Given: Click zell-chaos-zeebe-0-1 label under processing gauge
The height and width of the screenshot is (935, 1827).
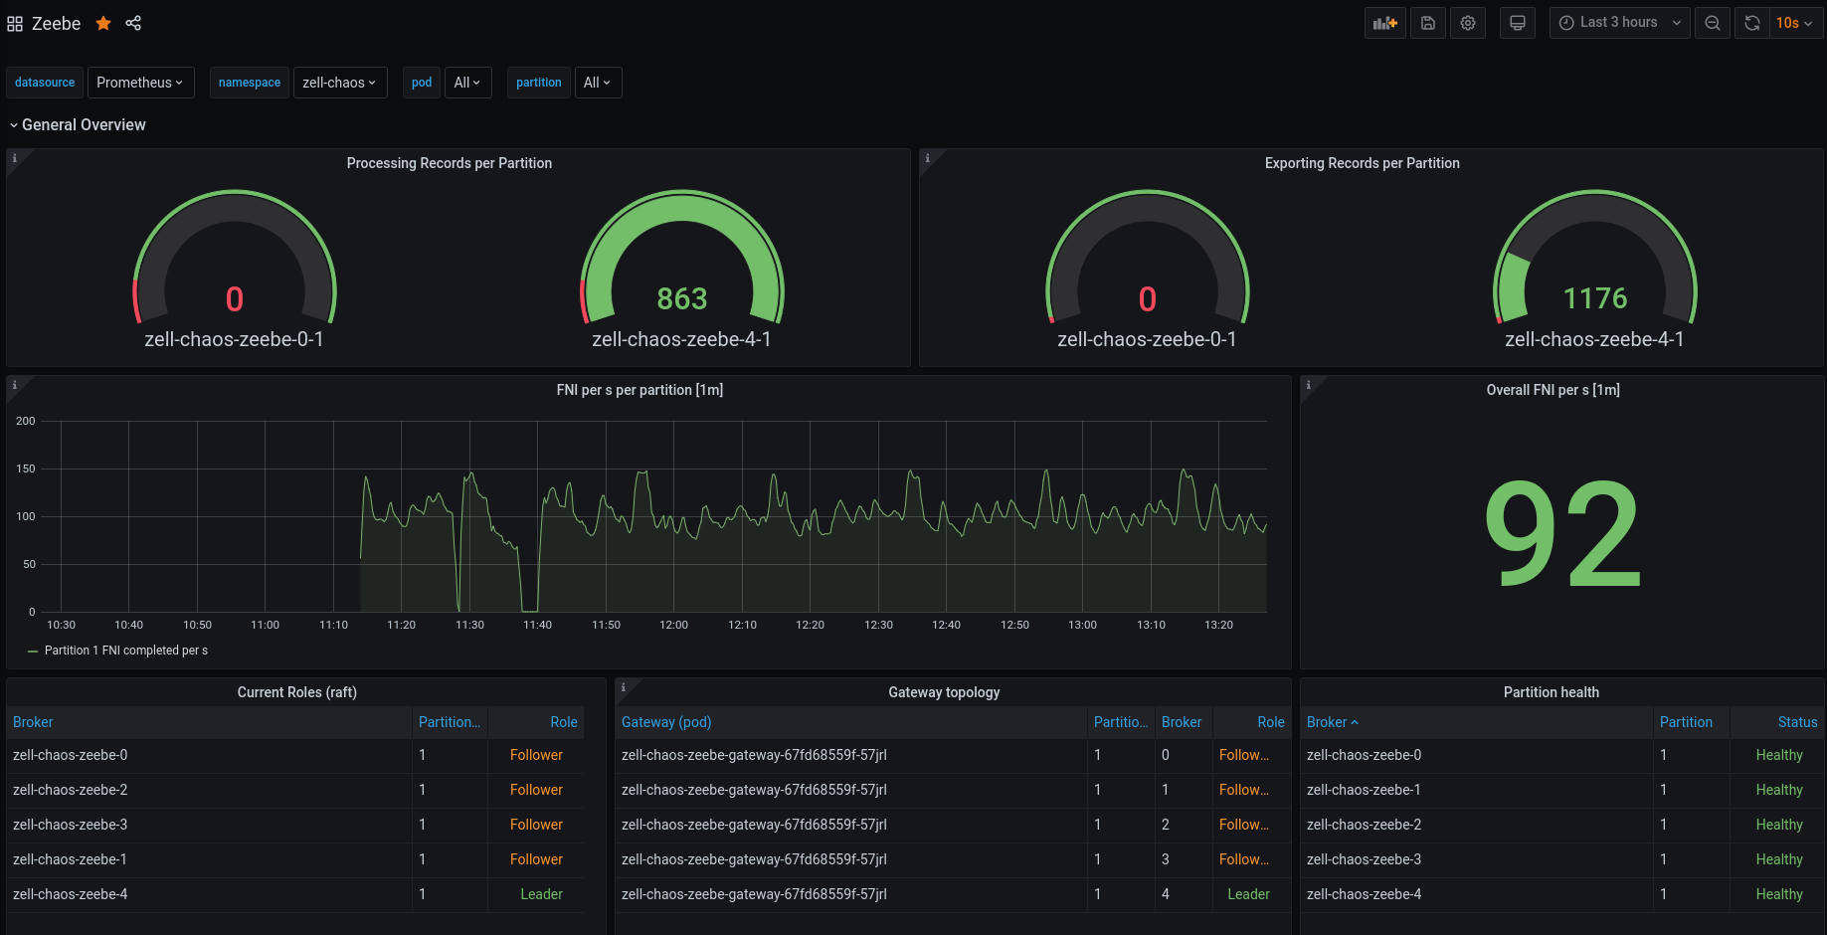Looking at the screenshot, I should pos(234,339).
